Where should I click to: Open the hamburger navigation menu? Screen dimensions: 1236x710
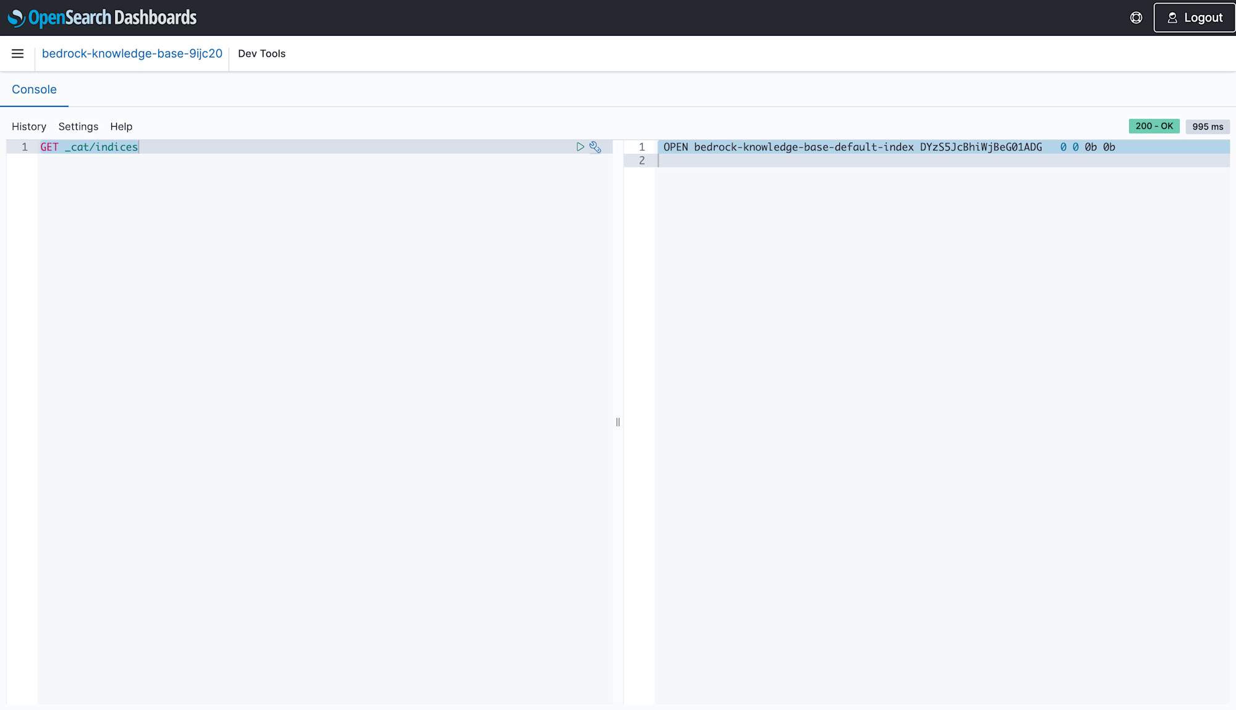point(17,54)
